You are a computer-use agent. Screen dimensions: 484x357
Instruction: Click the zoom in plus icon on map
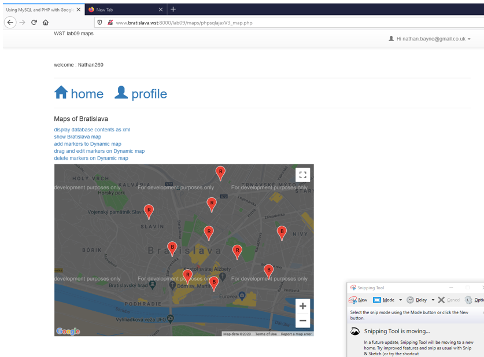(302, 306)
